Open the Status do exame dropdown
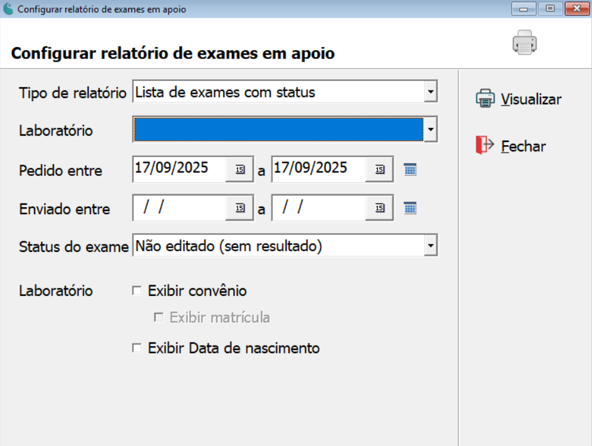Screen dimensions: 592x446 [x=432, y=245]
